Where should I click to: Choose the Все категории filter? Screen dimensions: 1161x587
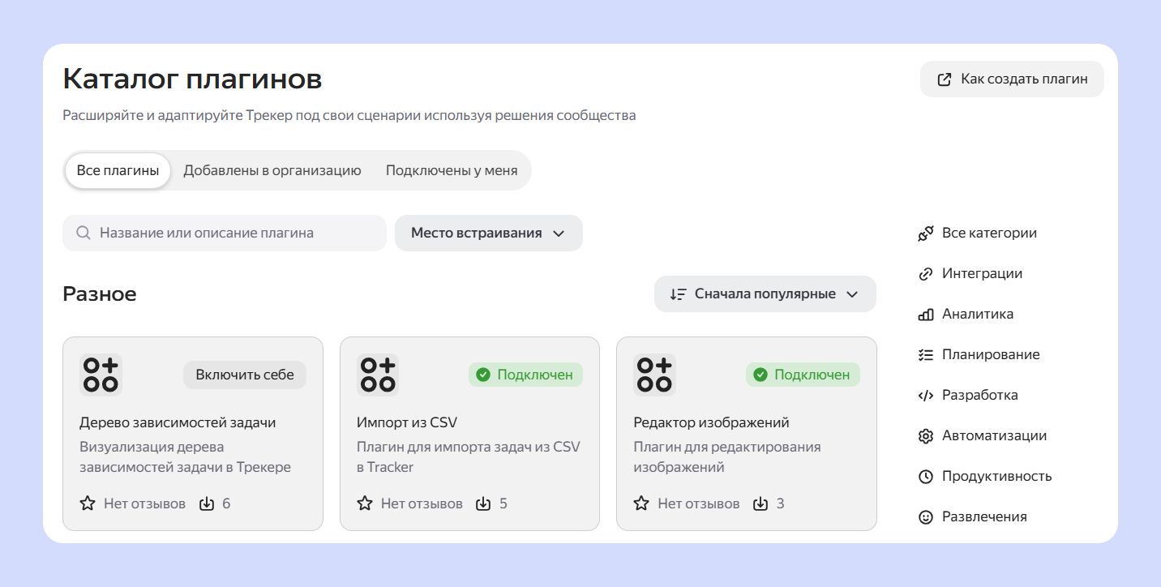978,233
